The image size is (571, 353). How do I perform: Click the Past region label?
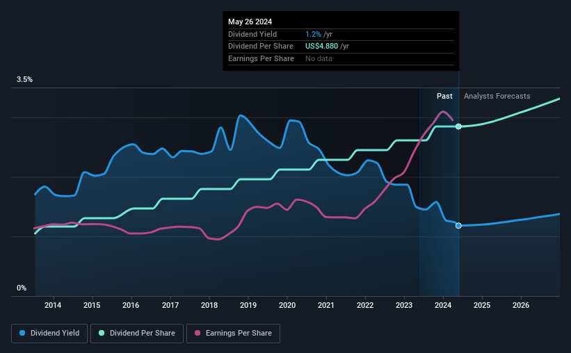(444, 96)
